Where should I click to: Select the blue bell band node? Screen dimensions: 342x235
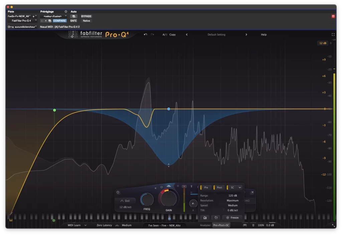point(169,109)
